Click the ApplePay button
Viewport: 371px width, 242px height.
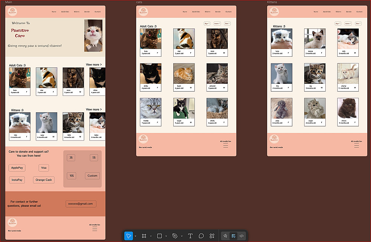click(17, 168)
